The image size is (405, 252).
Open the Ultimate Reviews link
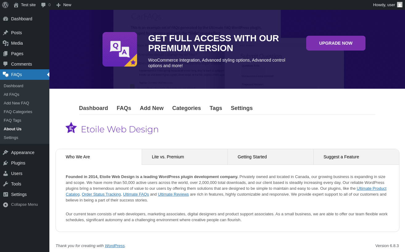click(173, 194)
